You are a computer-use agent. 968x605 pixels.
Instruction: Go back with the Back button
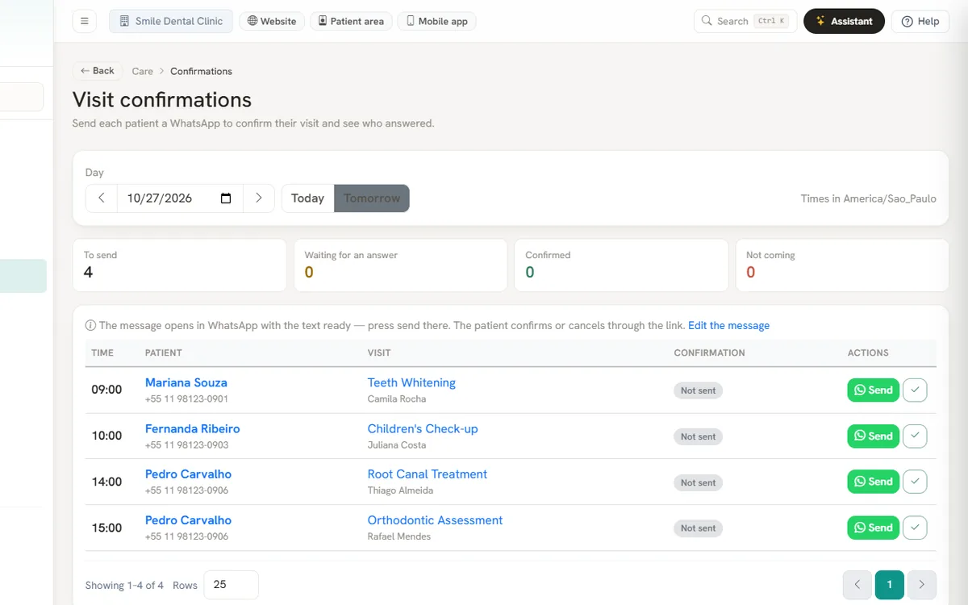98,71
